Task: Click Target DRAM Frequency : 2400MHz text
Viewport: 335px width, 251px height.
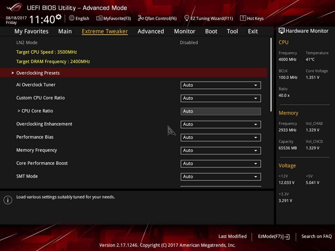Action: pos(53,61)
